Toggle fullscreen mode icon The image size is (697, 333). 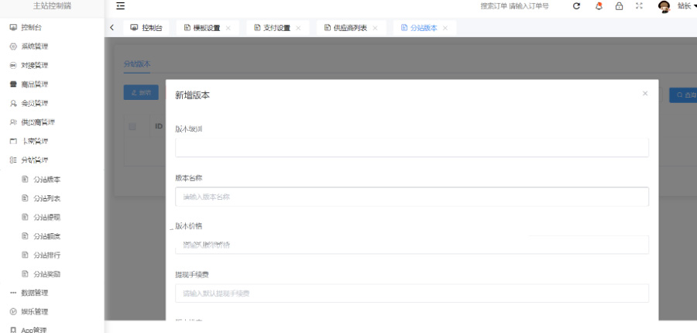click(x=639, y=6)
